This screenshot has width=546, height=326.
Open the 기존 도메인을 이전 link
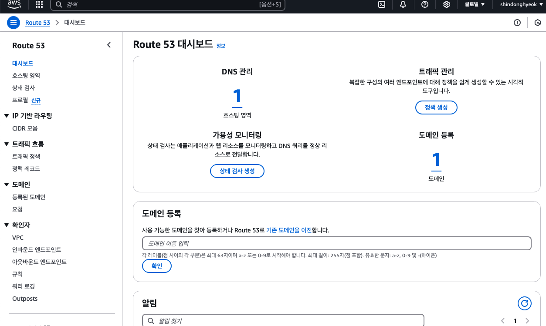coord(289,230)
